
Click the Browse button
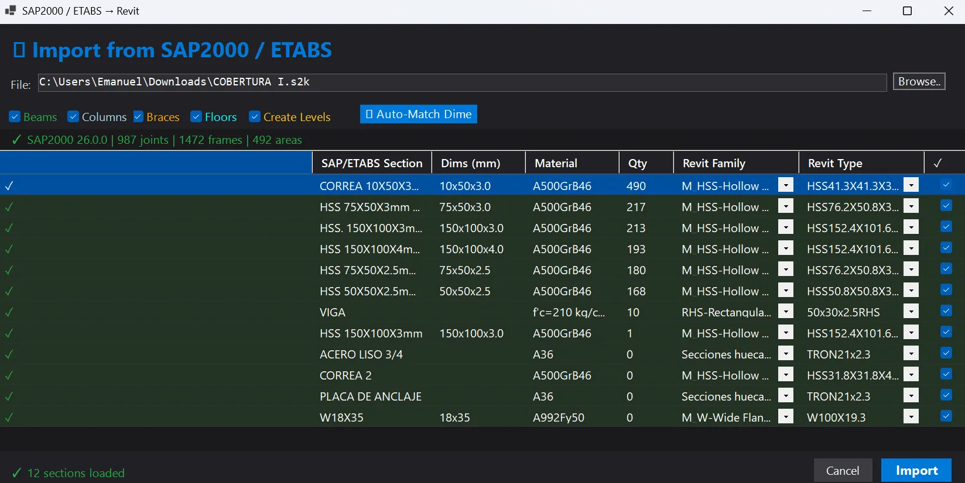pos(919,81)
